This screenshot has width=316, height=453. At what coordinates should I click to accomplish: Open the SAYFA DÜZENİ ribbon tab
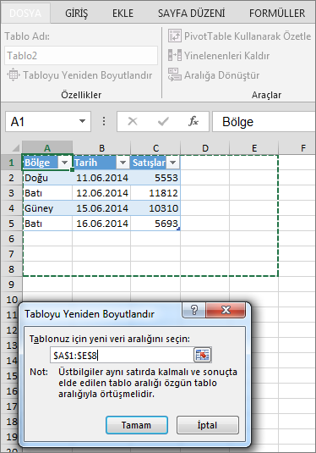tap(191, 14)
